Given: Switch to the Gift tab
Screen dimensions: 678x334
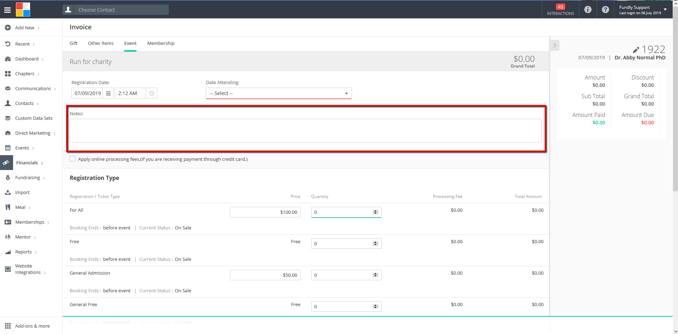Looking at the screenshot, I should [74, 43].
